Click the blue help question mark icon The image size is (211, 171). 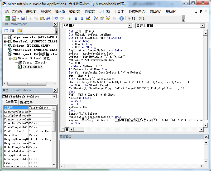click(x=121, y=18)
